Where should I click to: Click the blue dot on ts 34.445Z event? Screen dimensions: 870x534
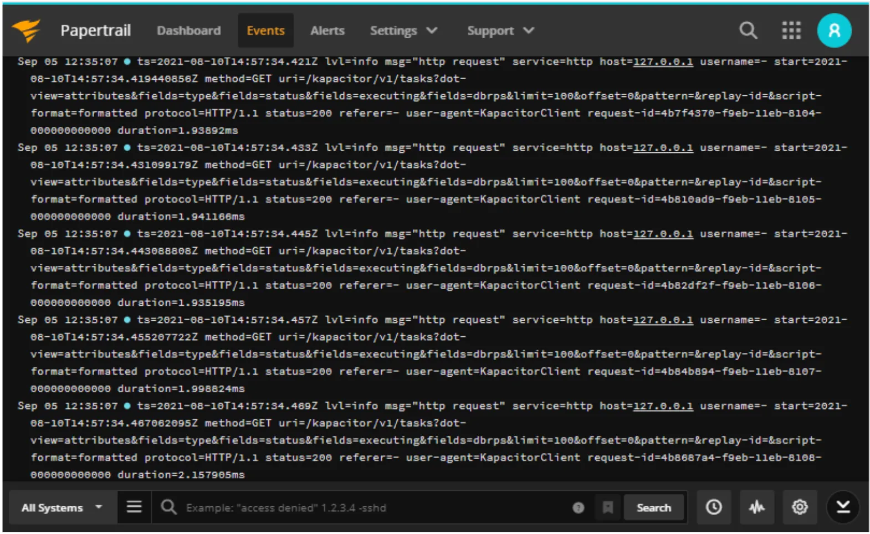pos(127,234)
